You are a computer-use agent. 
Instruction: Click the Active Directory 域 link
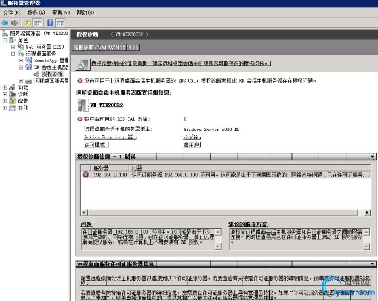point(110,137)
